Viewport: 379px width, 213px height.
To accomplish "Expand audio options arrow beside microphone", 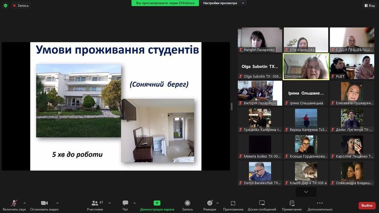I will pos(25,203).
